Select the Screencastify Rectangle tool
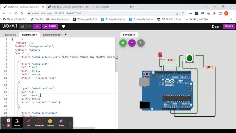 click(39, 123)
